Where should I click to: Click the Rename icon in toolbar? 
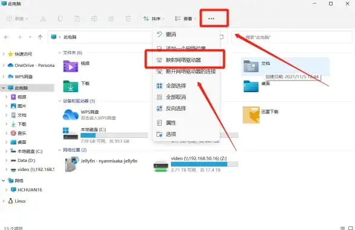(94, 19)
